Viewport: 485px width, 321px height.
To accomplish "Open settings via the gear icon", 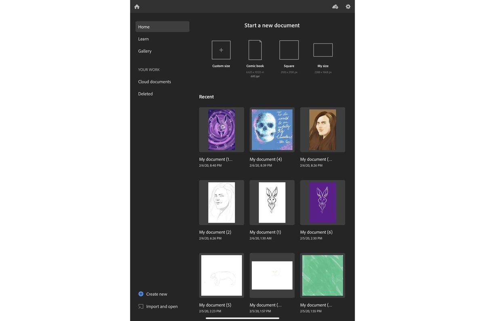I will point(347,6).
